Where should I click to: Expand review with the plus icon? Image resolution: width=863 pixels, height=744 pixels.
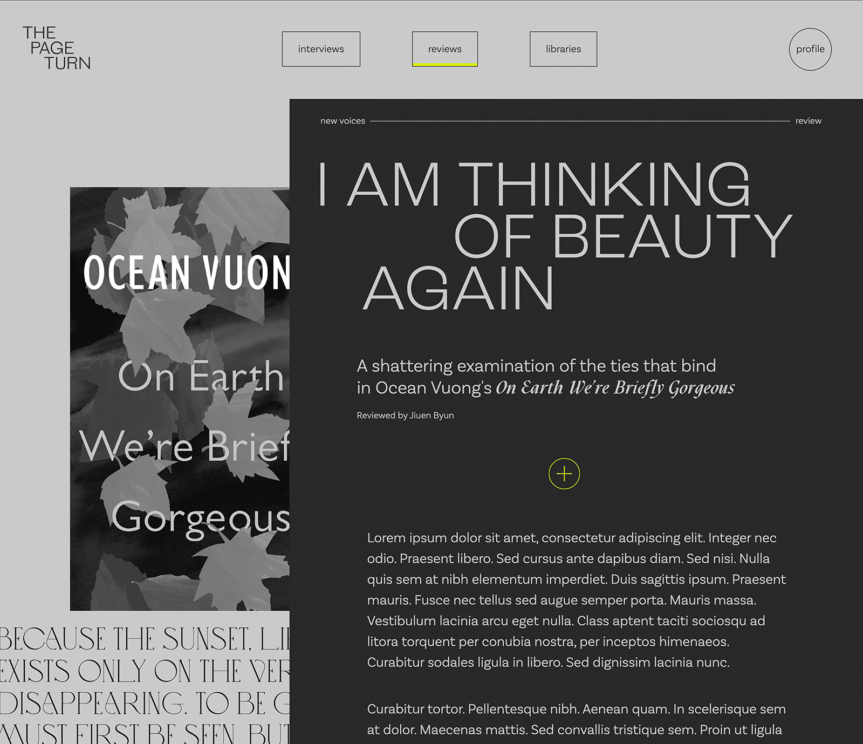pos(564,474)
